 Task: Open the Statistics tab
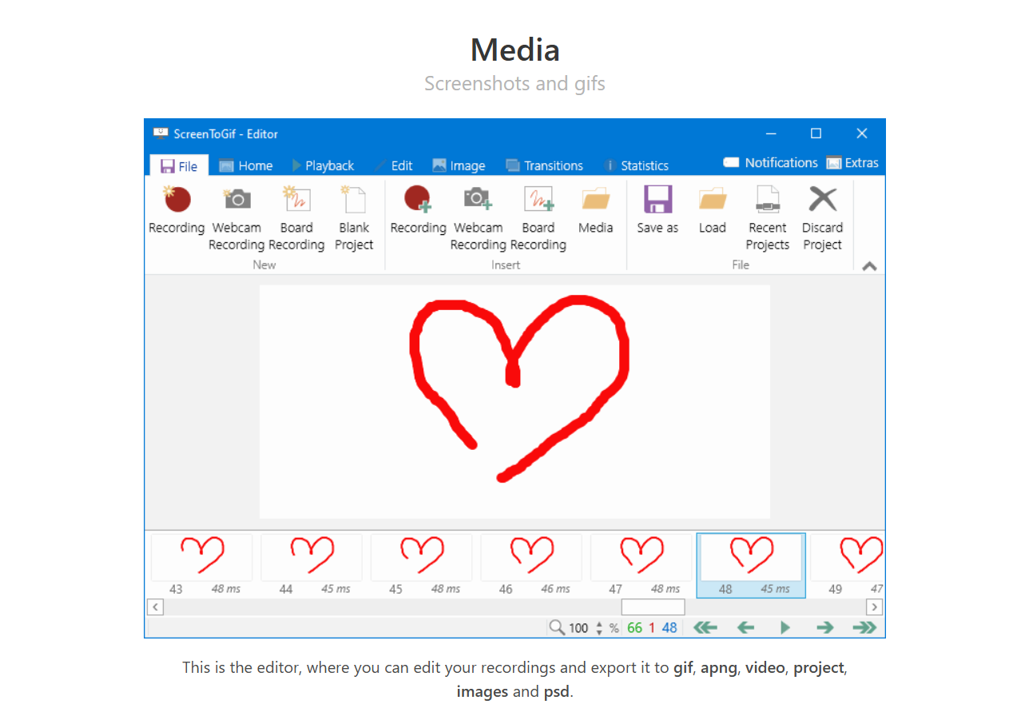point(636,165)
